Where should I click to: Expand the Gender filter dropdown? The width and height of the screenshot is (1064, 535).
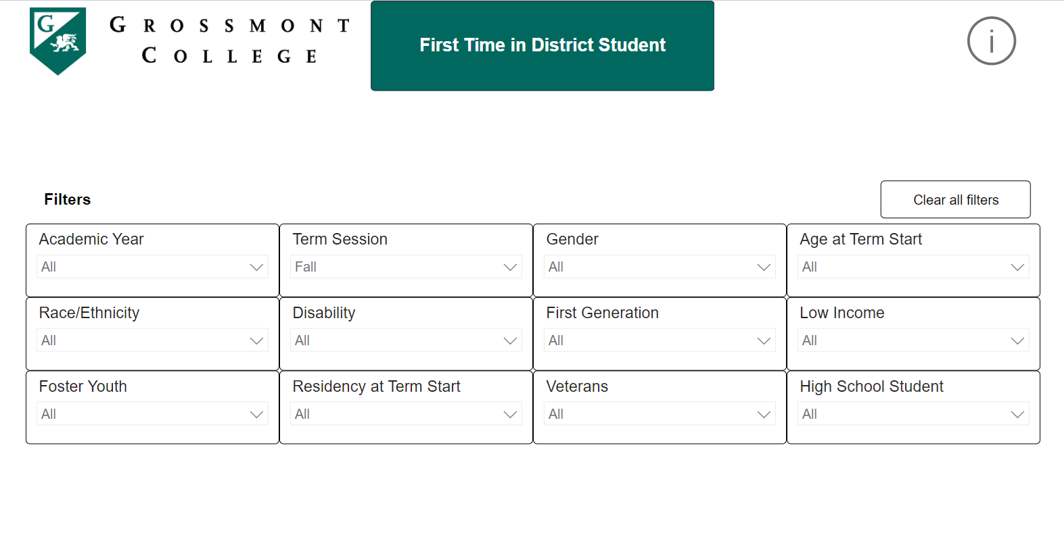click(x=660, y=267)
